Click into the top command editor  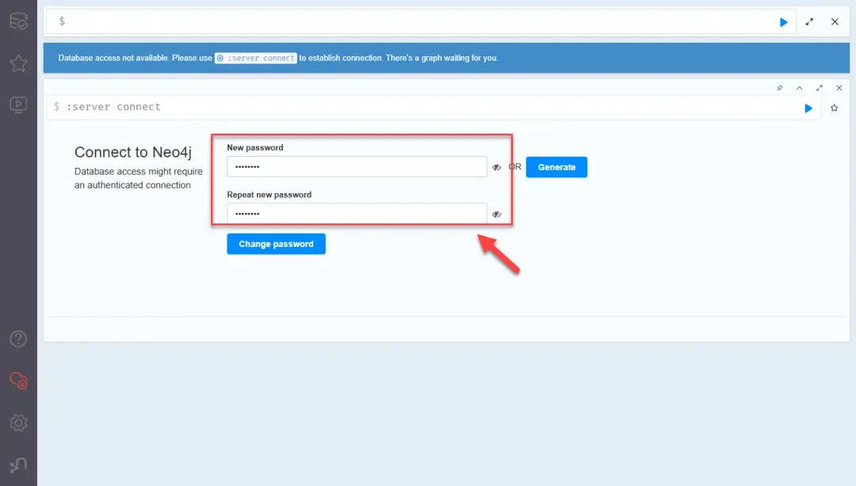click(420, 22)
